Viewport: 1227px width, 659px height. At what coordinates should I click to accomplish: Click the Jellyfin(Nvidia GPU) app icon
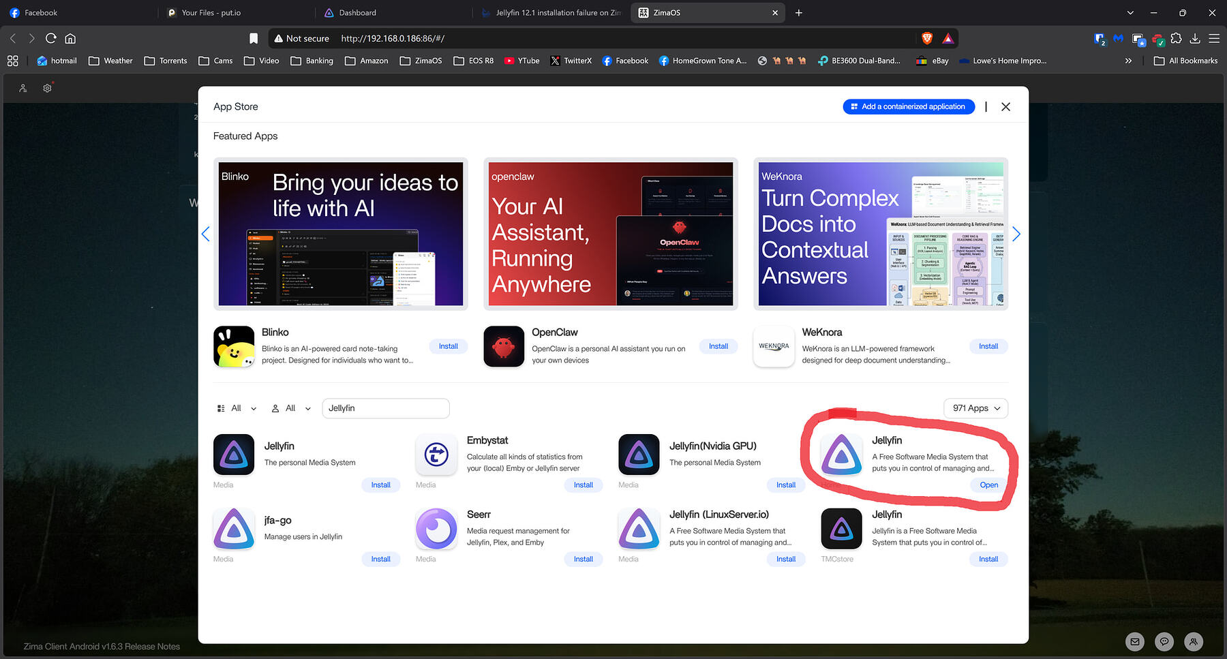(639, 455)
